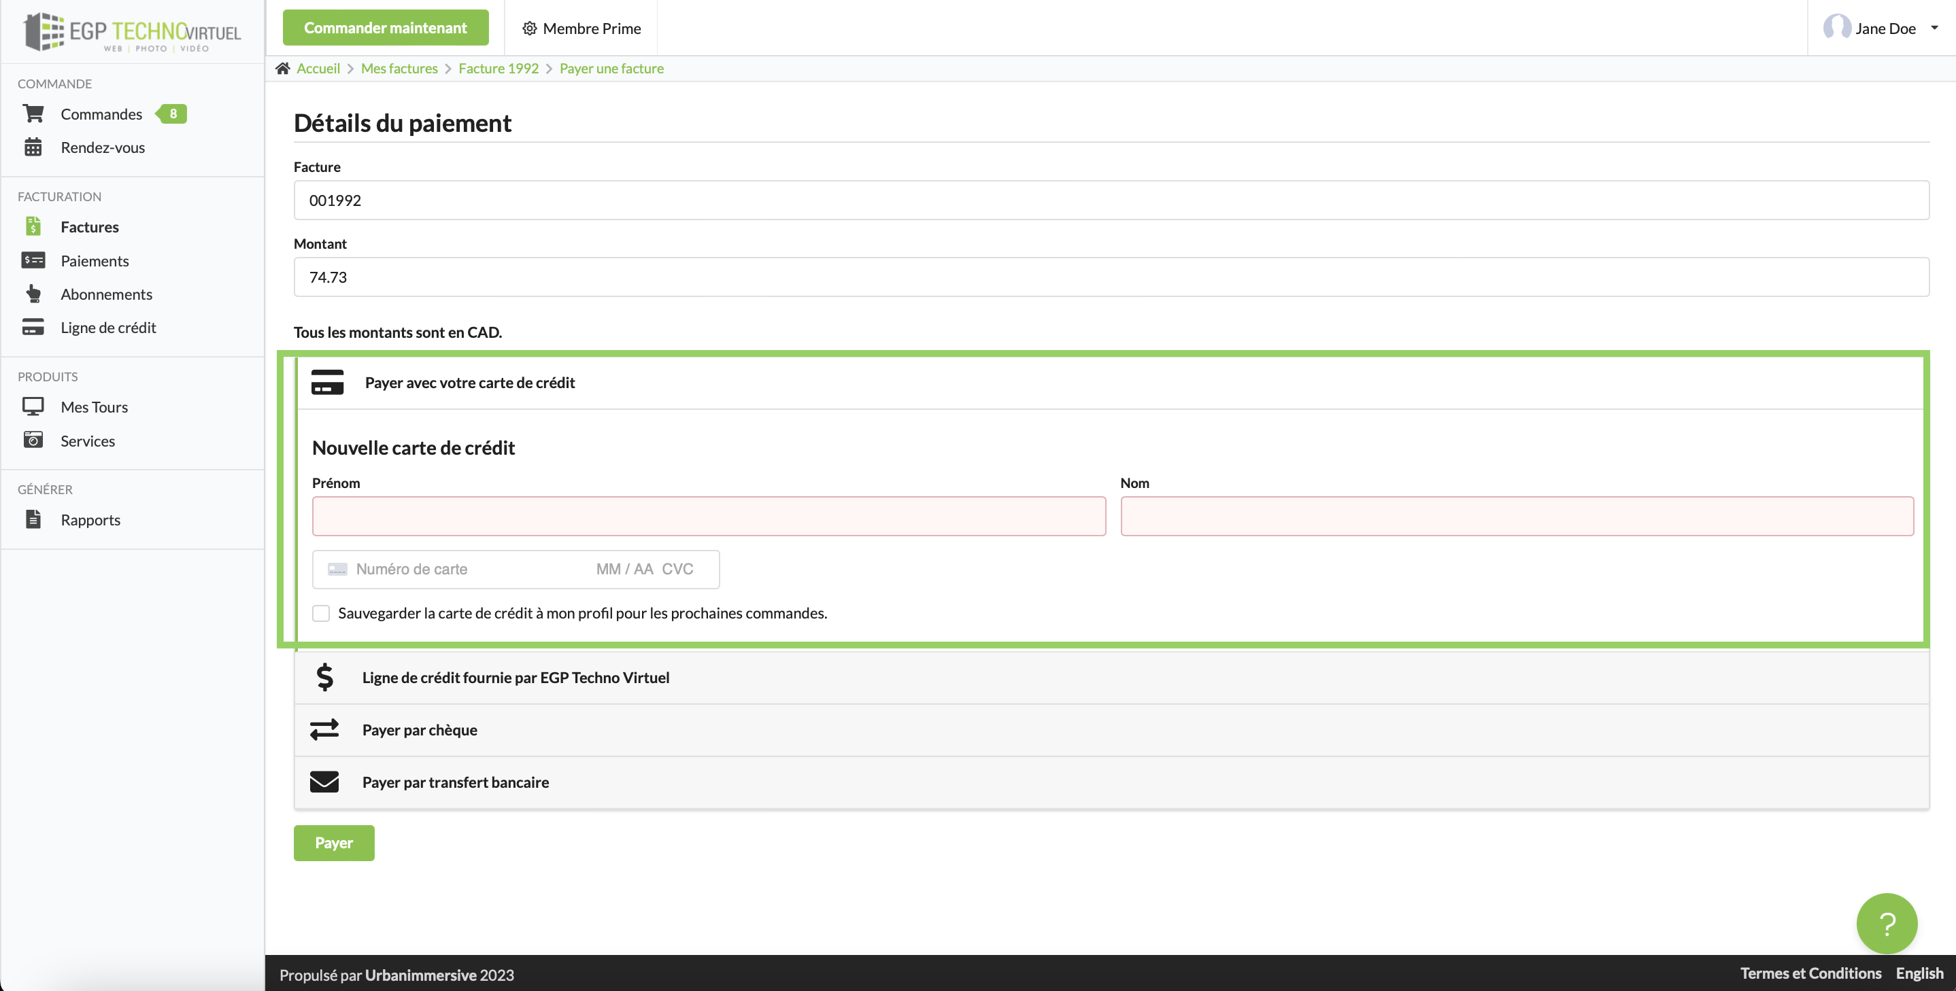Click the Prénom input field
1956x991 pixels.
pyautogui.click(x=709, y=517)
